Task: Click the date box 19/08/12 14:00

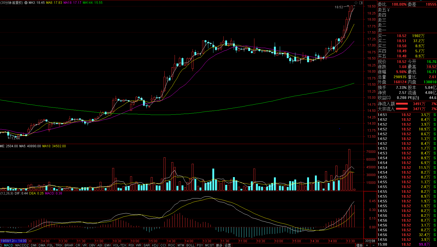Action: click(13, 241)
